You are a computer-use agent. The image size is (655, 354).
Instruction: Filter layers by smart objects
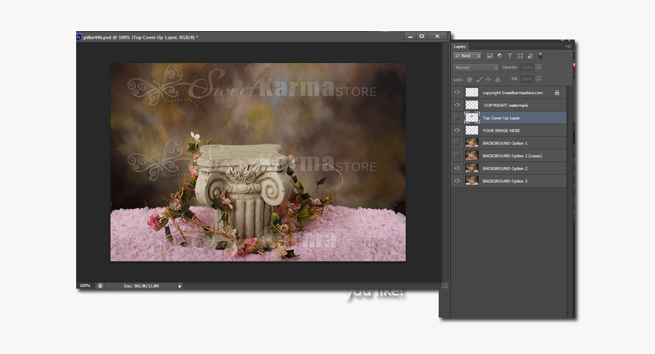[x=530, y=55]
